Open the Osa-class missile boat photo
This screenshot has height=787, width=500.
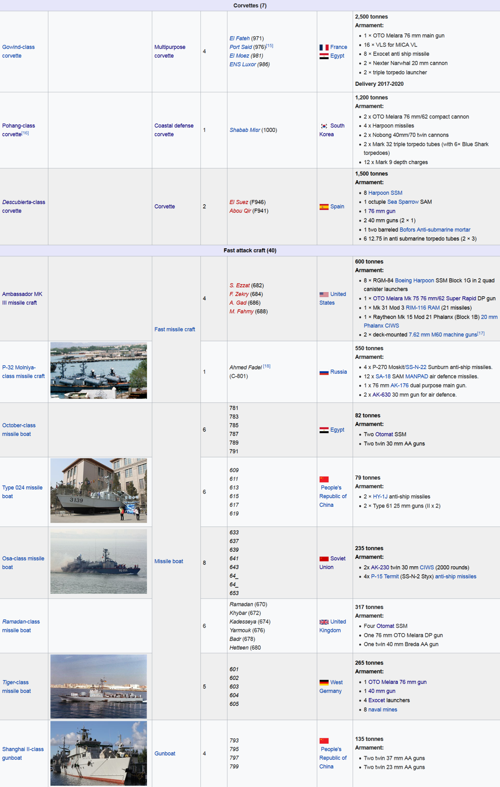(x=99, y=562)
